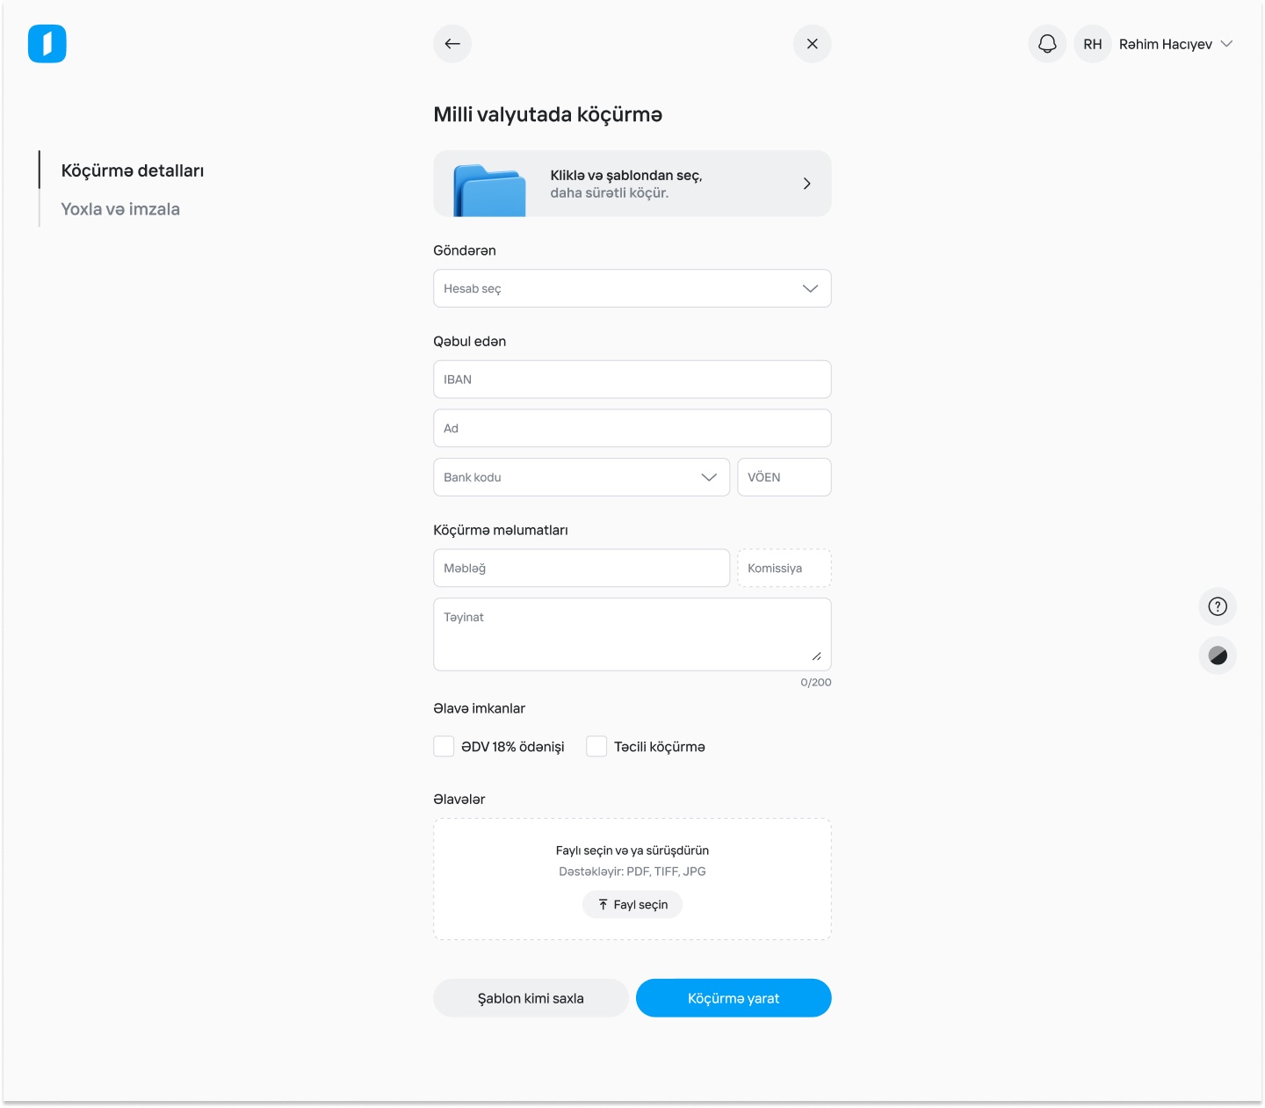Click the Göndərən section label

(x=465, y=250)
